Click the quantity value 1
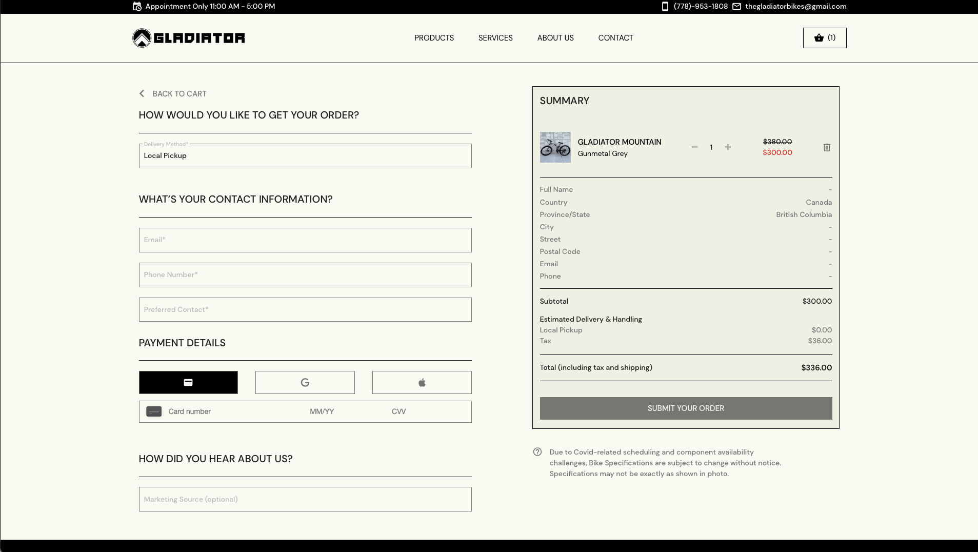 (x=711, y=147)
